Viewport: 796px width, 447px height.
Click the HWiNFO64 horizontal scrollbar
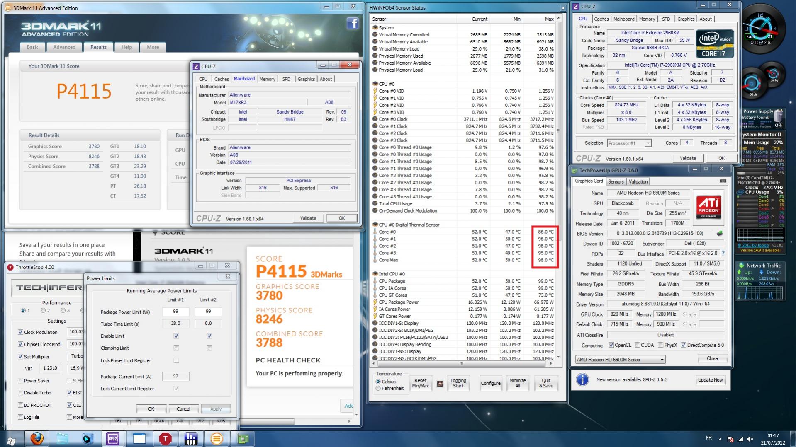click(x=461, y=363)
